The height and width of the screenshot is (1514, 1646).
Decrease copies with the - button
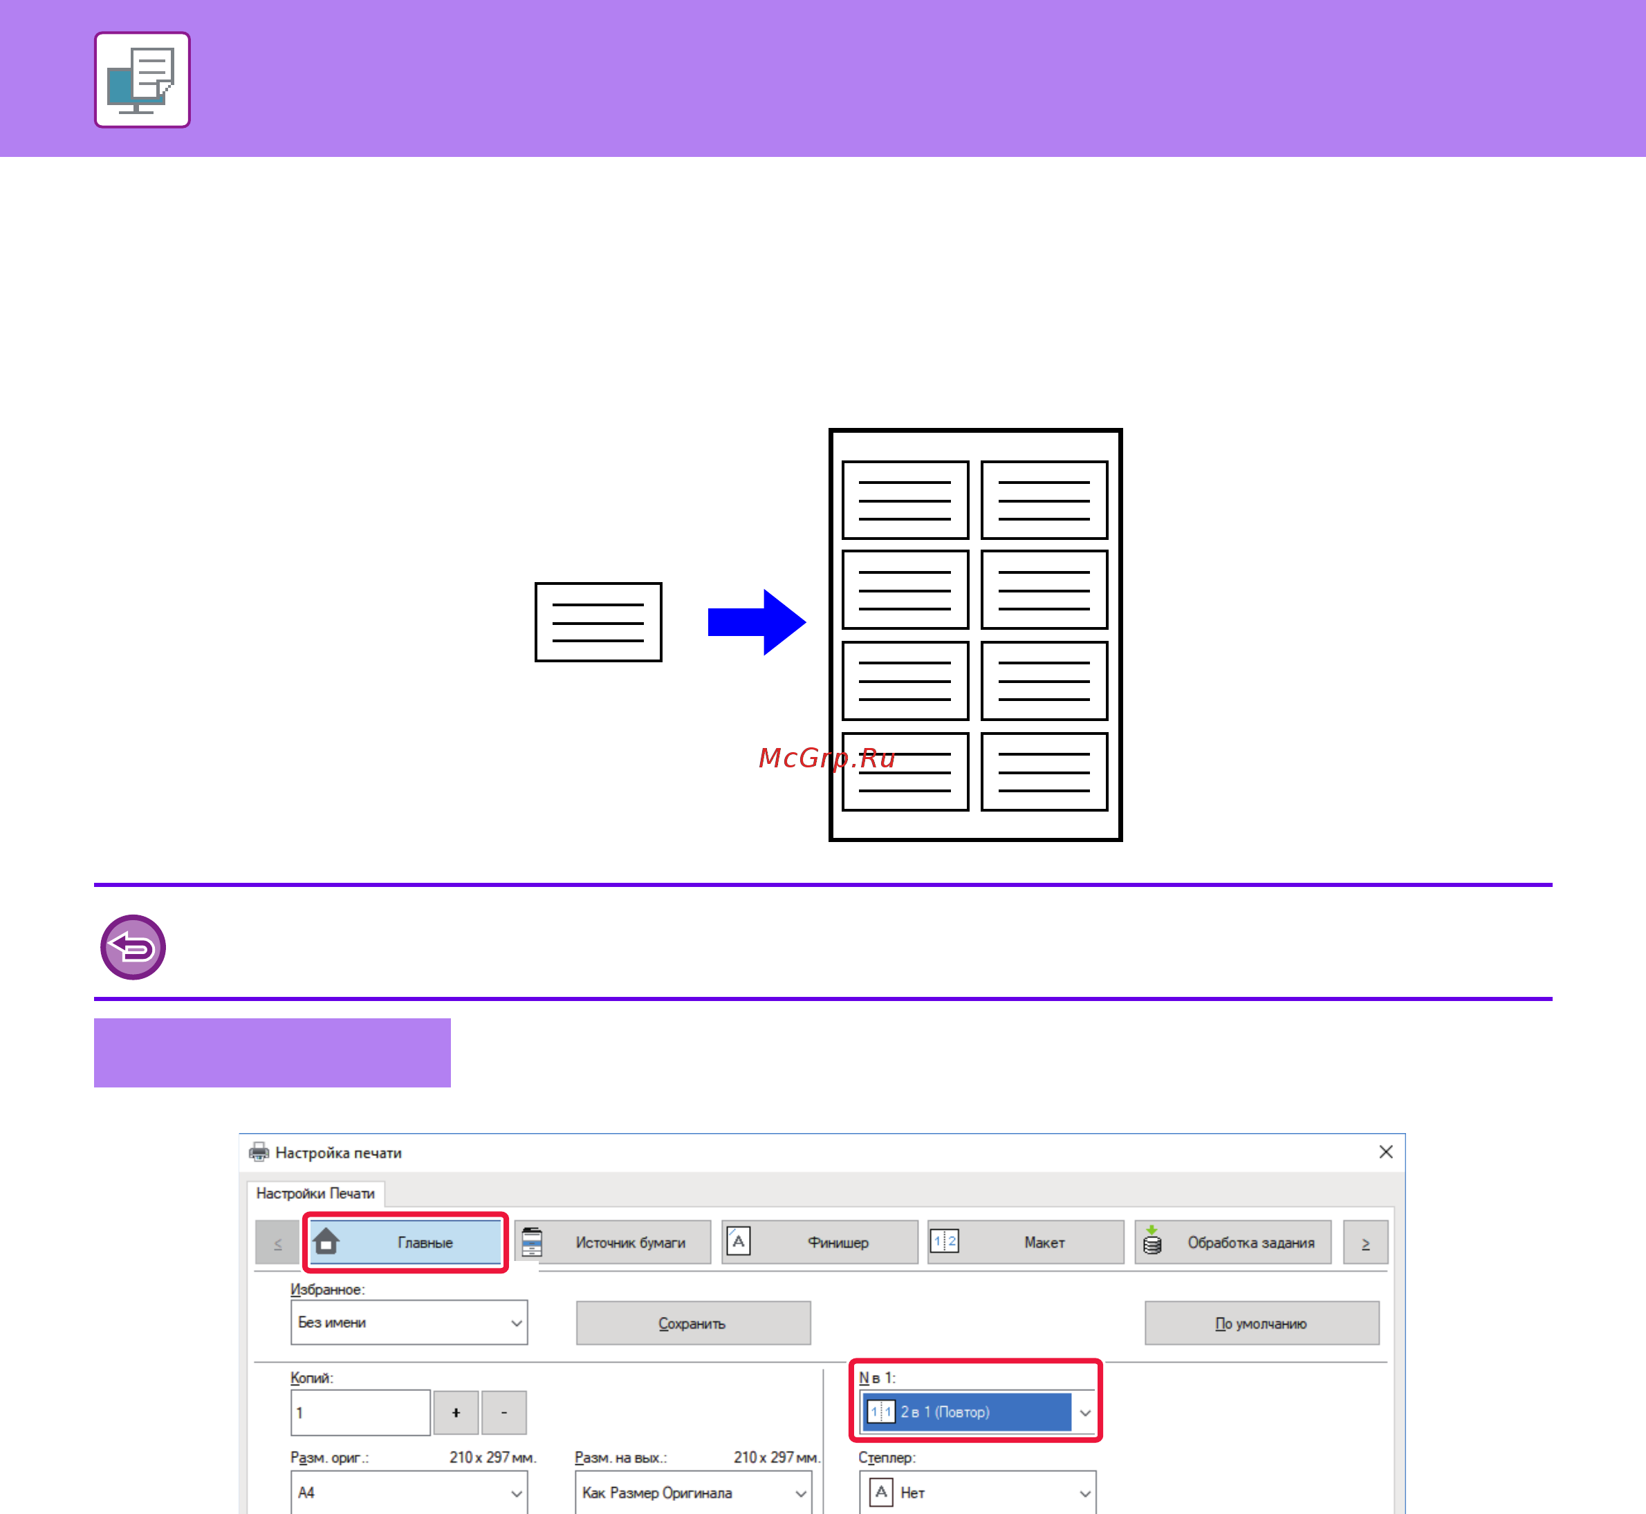(504, 1412)
